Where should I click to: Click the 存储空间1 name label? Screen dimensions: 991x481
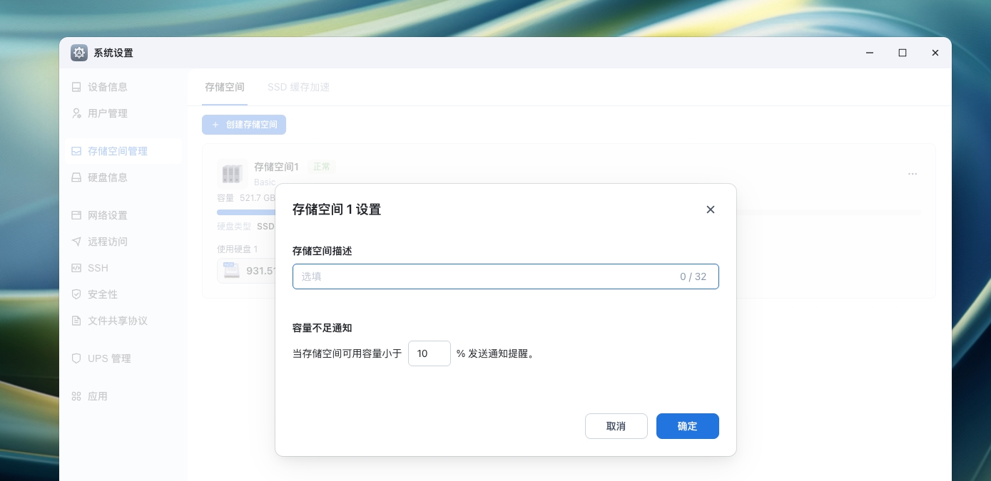click(277, 167)
